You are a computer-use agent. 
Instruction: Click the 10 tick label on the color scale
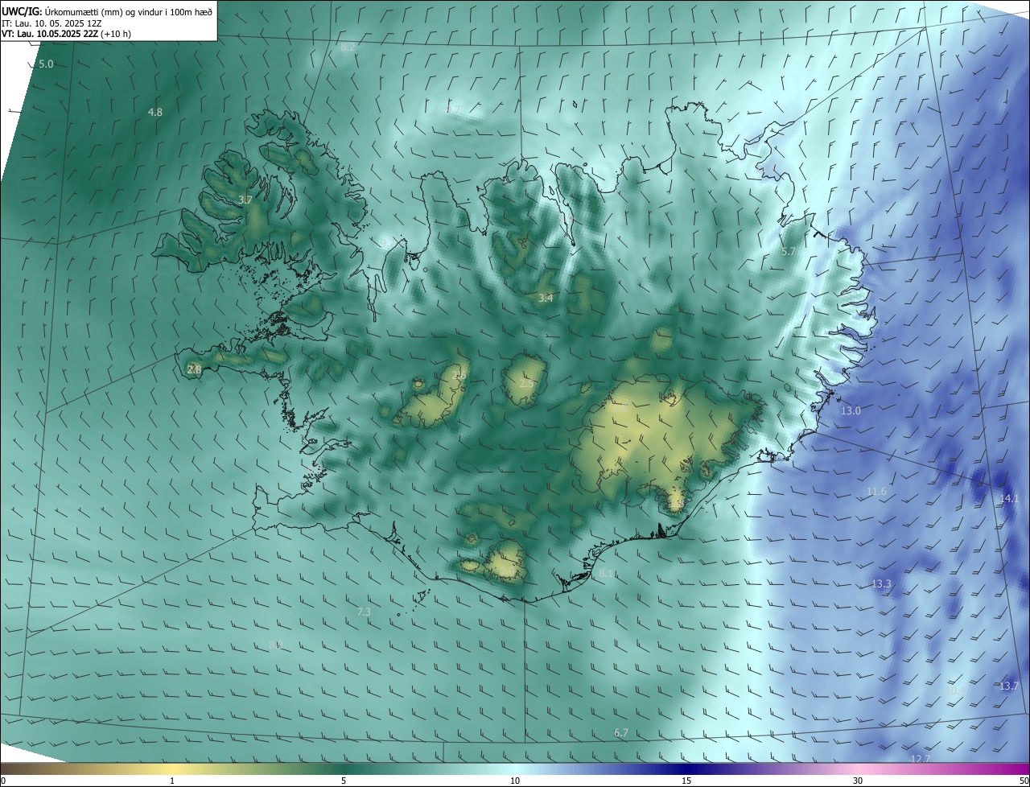coord(515,781)
